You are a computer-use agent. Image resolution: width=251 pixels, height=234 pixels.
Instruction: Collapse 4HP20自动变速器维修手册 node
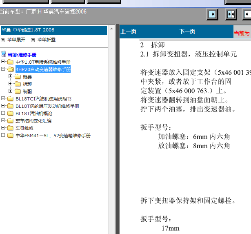pyautogui.click(x=3, y=69)
